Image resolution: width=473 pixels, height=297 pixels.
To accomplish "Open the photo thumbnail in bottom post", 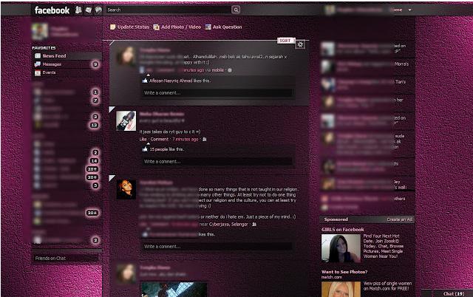I will [174, 289].
